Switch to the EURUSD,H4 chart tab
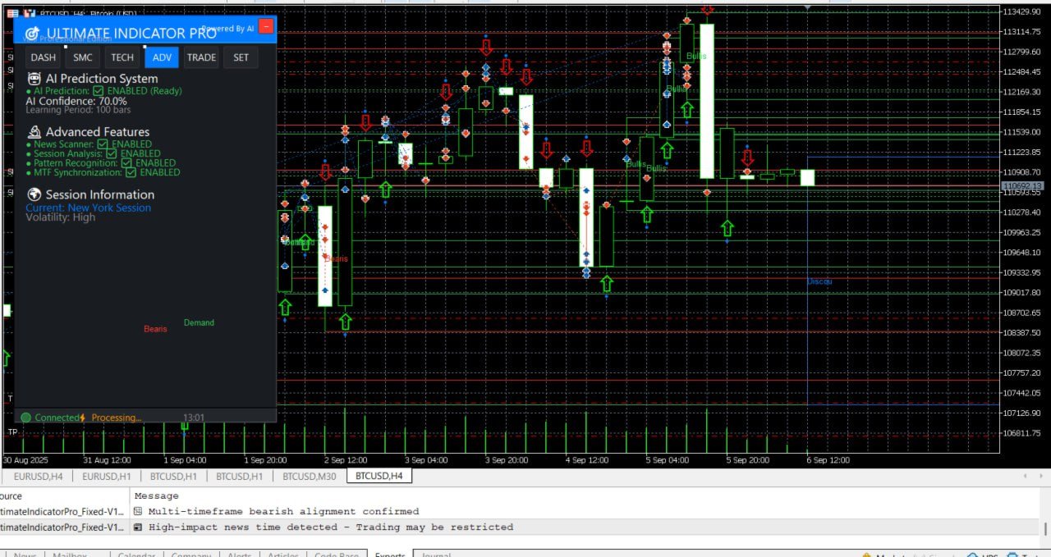 (38, 476)
